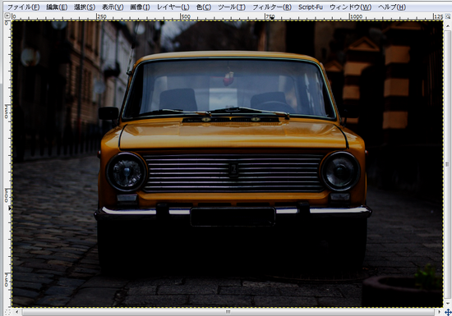Open the フィルター(R) menu
Screen dimensions: 452x316
272,7
